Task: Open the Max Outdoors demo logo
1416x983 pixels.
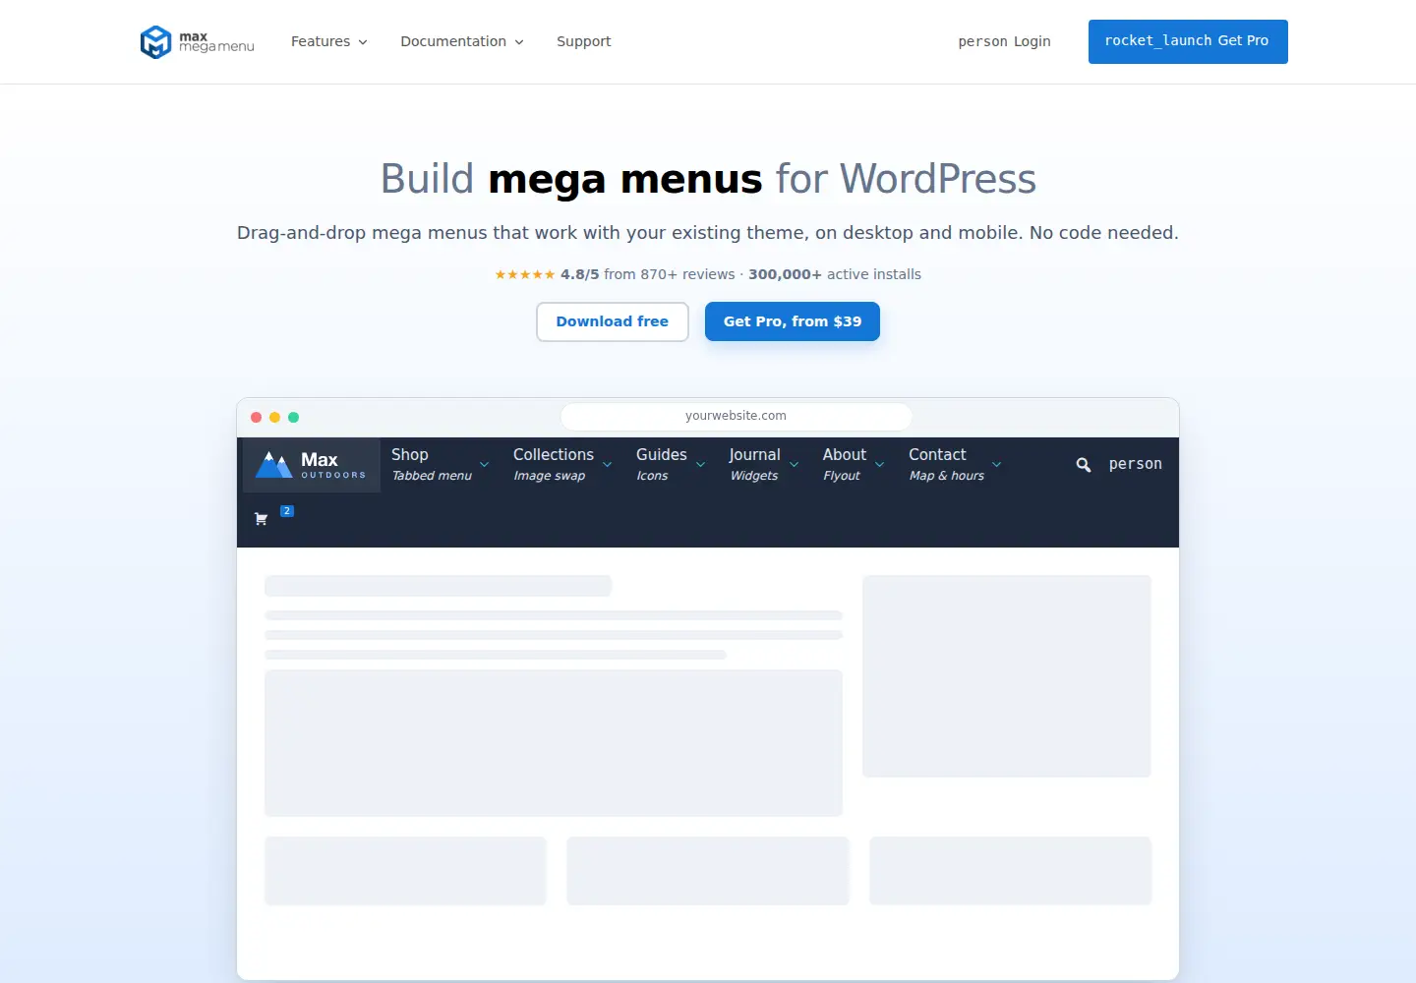Action: [x=311, y=465]
